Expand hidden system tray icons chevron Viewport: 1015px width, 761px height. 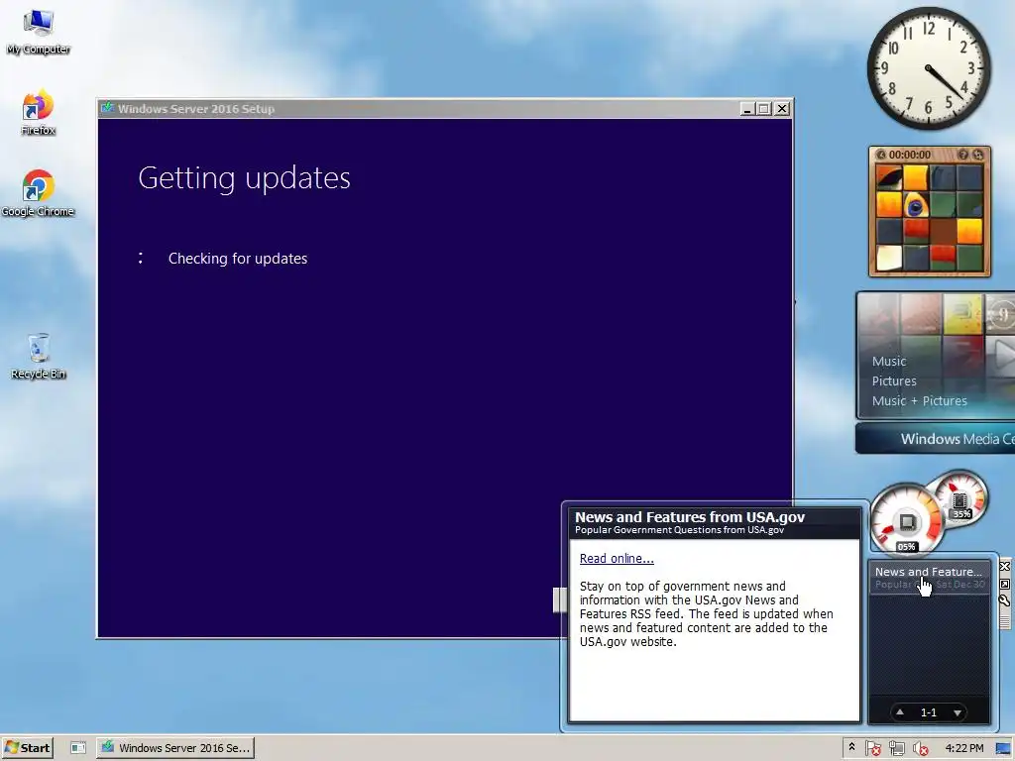851,747
